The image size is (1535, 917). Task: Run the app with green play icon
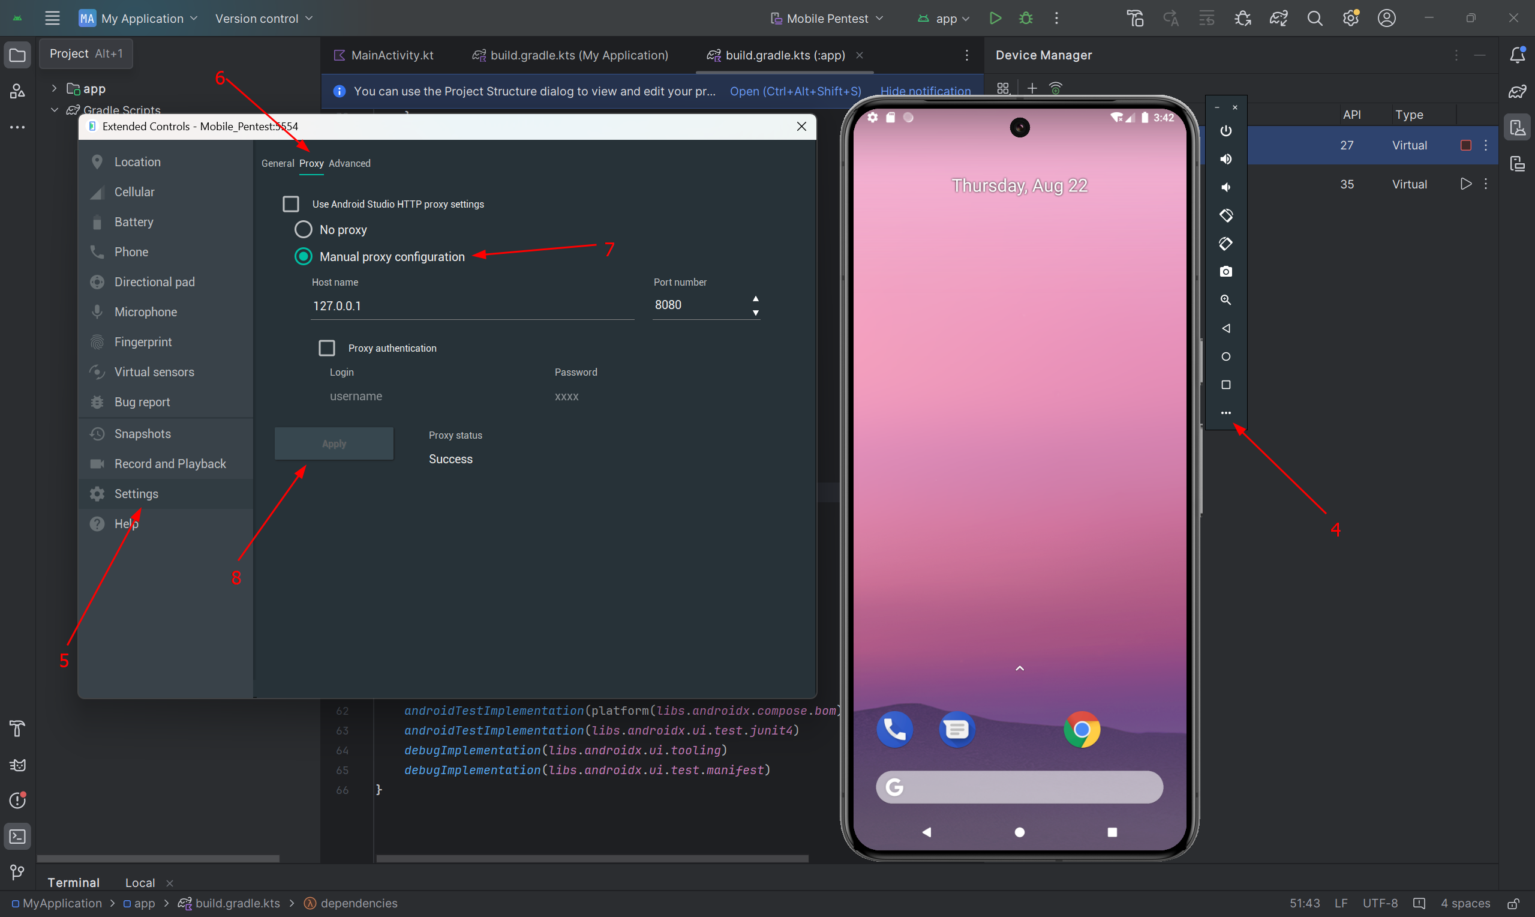click(995, 19)
